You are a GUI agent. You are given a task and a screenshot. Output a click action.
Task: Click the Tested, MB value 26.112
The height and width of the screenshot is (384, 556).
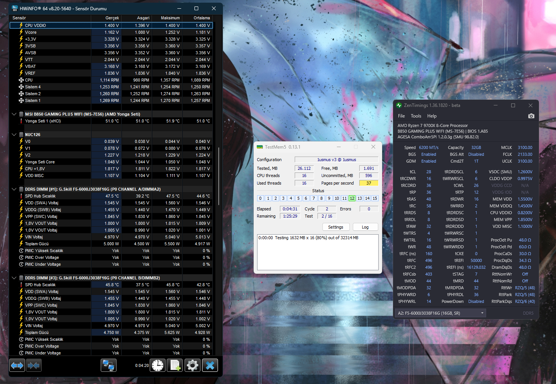304,168
